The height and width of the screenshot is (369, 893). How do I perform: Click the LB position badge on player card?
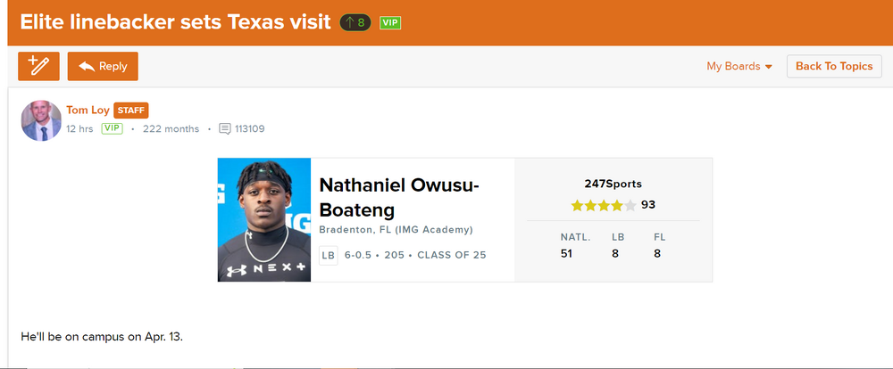329,256
